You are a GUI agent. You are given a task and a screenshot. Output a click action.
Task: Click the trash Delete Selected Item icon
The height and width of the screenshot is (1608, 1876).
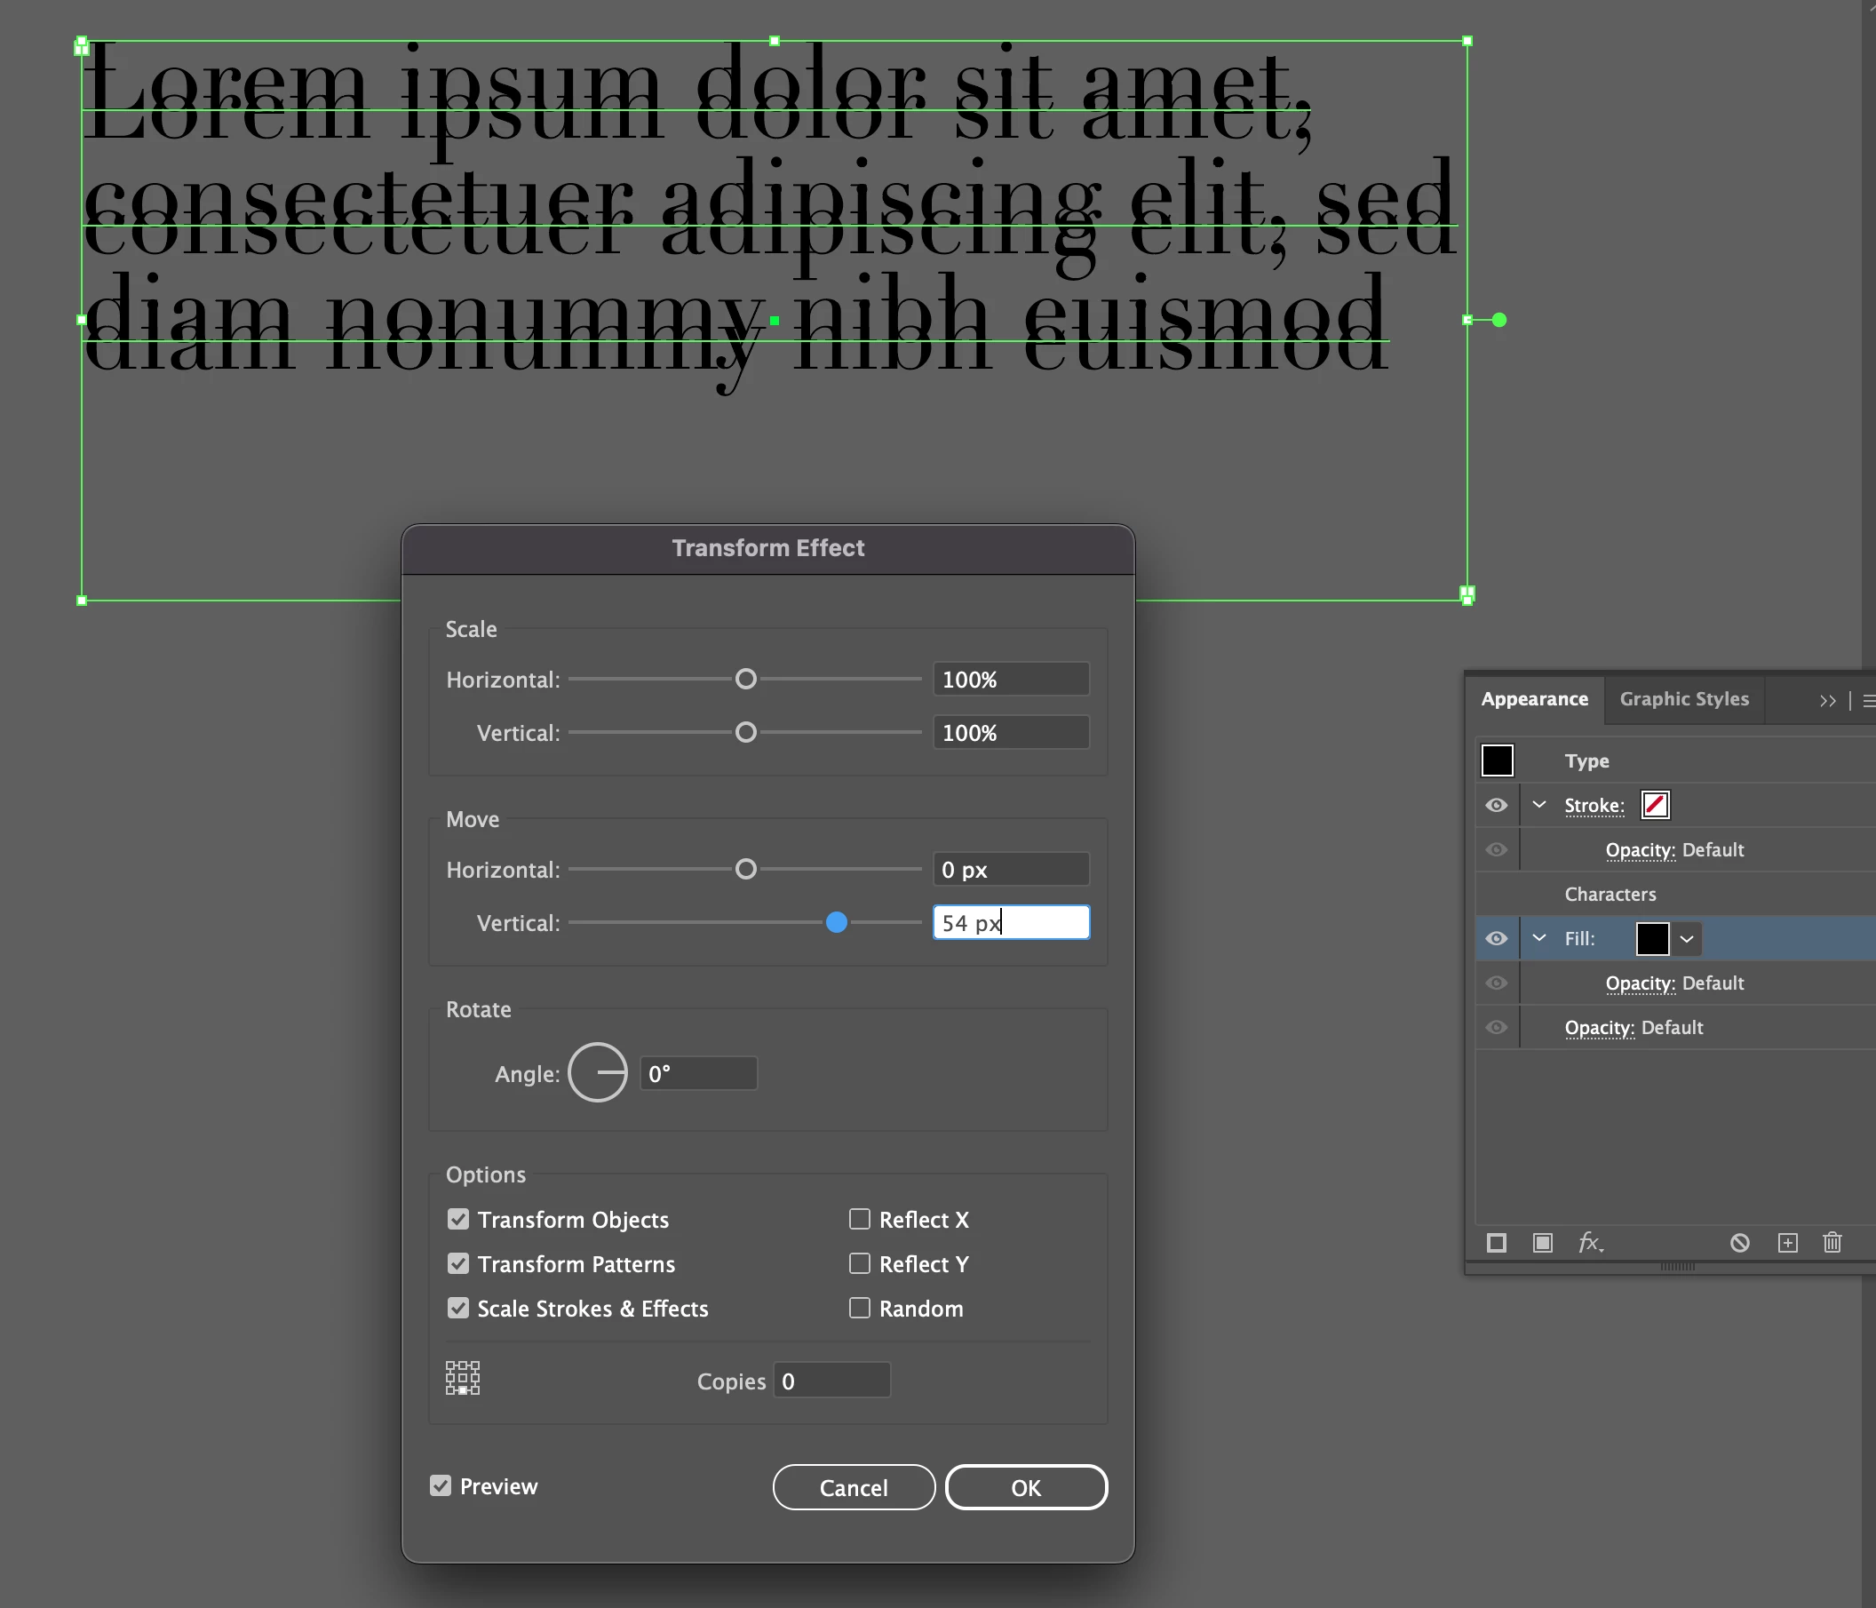tap(1832, 1243)
